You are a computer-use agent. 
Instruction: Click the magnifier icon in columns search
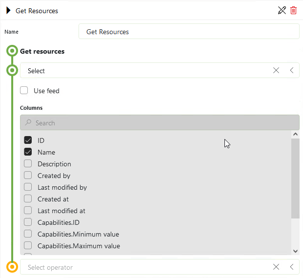pyautogui.click(x=28, y=122)
